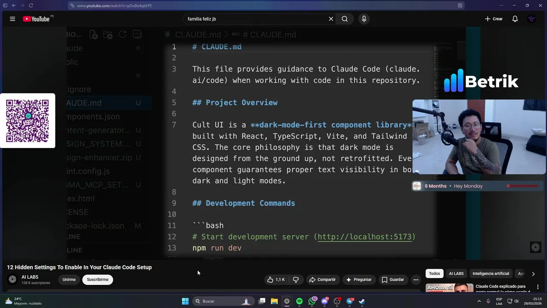
Task: Click the system tray microphone icon
Action: click(488, 301)
